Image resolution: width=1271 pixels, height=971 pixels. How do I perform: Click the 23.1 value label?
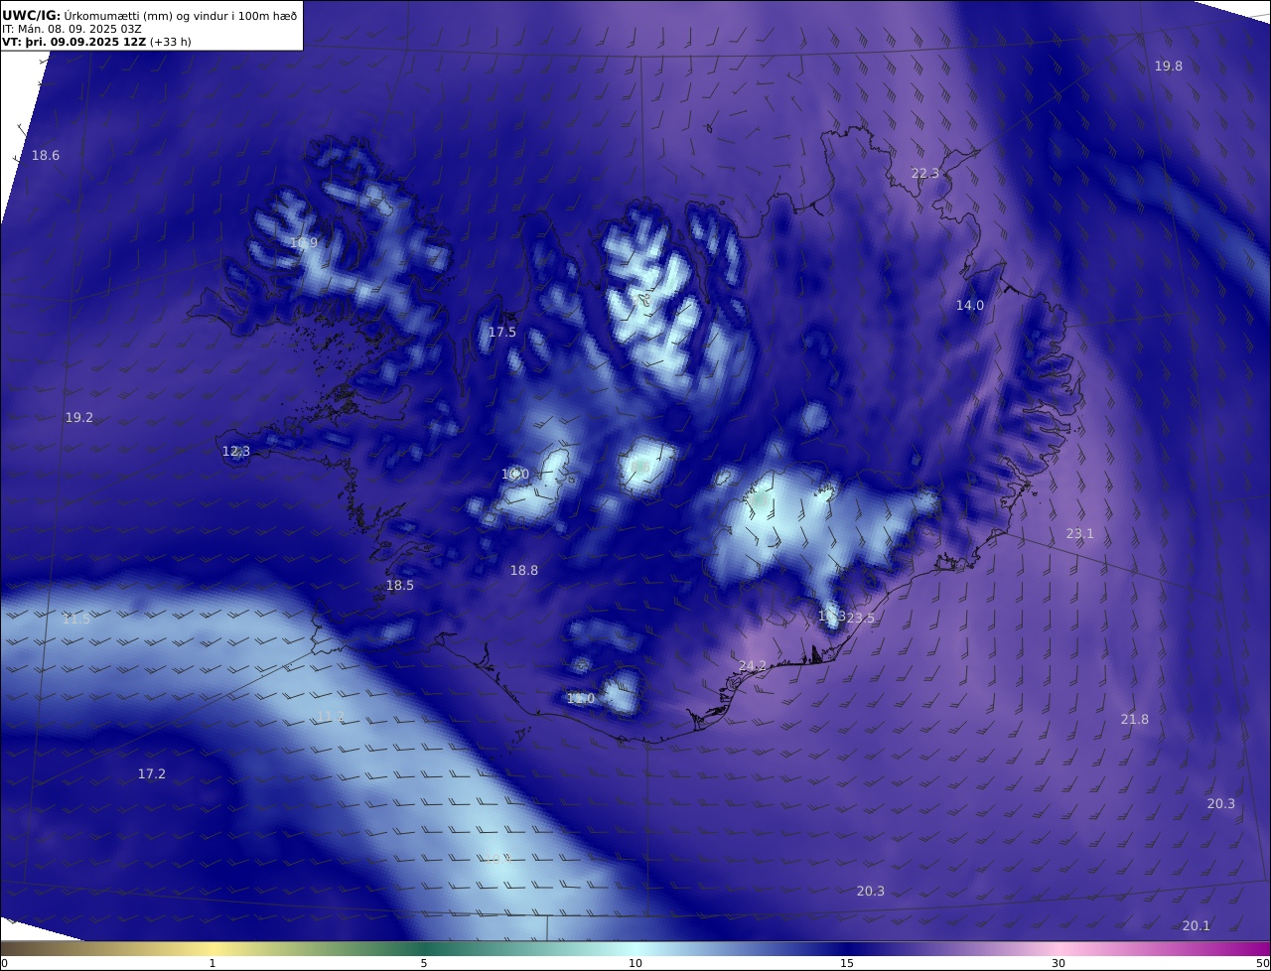coord(1079,534)
